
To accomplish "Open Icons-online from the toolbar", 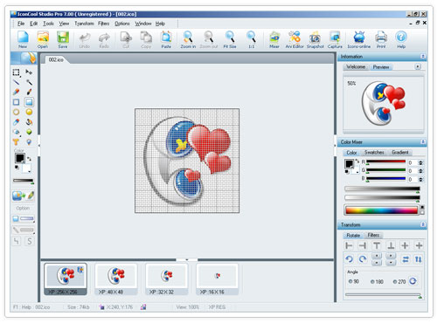I will pyautogui.click(x=359, y=39).
